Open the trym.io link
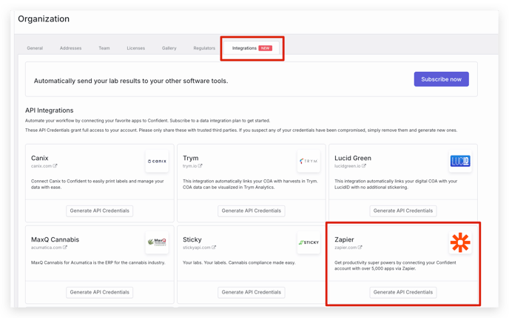Viewport: 509px width, 318px height. (192, 166)
